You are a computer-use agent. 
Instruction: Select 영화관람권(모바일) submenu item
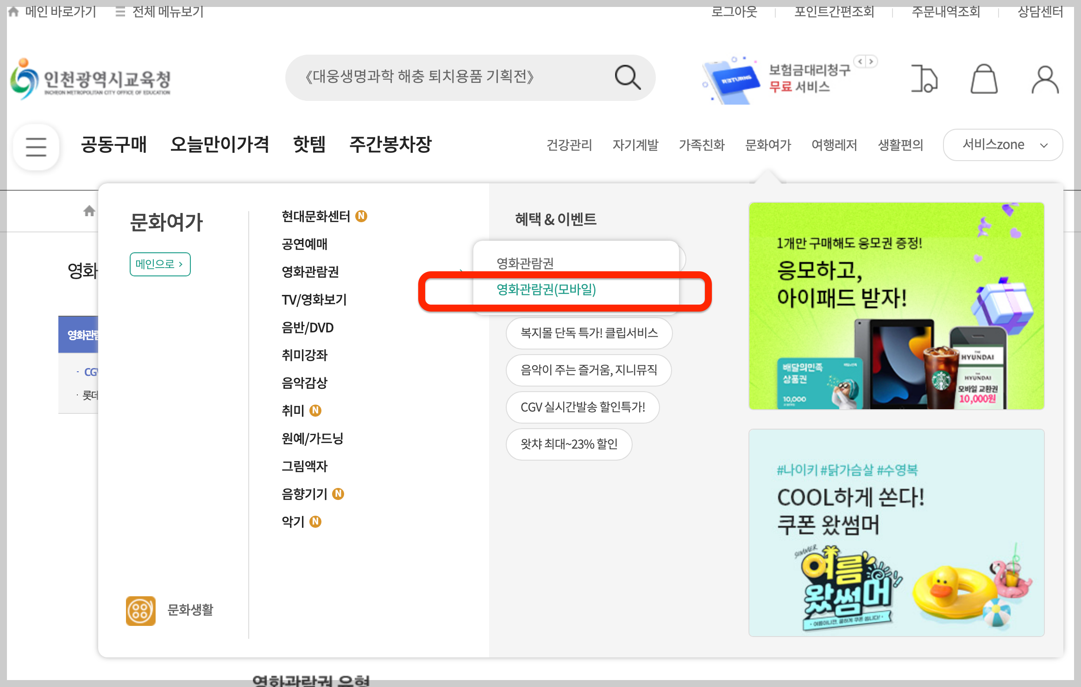[546, 290]
